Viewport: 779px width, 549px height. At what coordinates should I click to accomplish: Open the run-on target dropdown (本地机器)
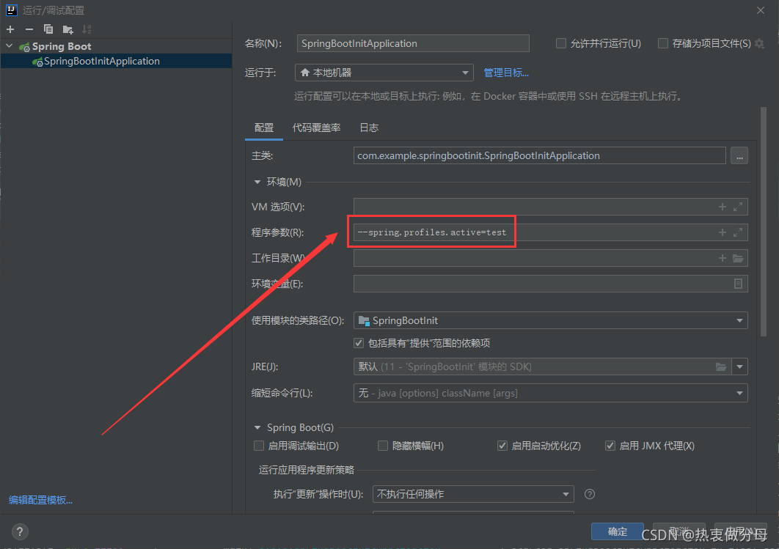click(x=384, y=73)
